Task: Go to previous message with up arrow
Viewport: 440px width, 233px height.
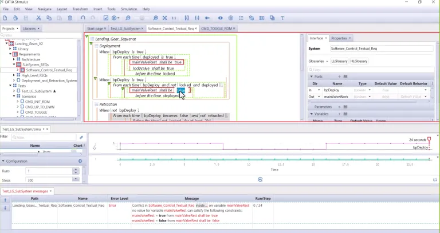Action: pos(5,200)
